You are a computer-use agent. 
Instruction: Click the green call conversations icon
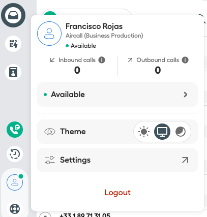point(15,130)
